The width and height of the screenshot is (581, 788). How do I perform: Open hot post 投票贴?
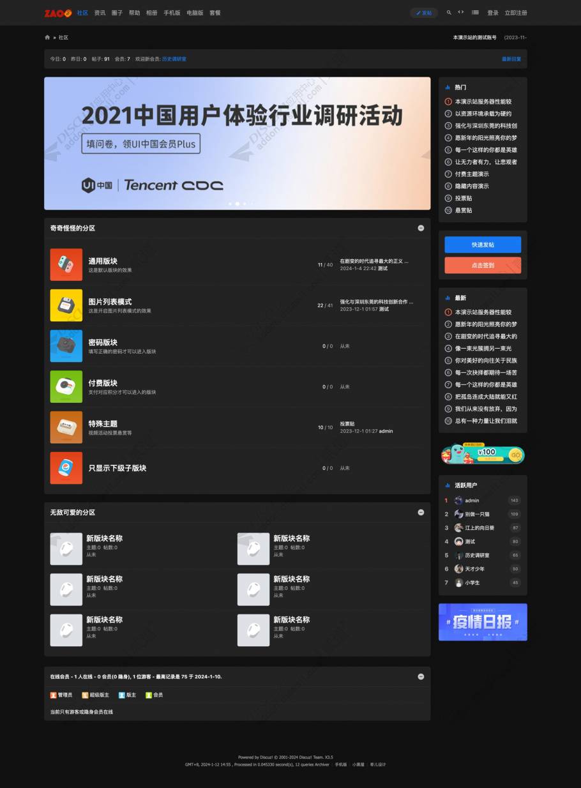coord(464,199)
